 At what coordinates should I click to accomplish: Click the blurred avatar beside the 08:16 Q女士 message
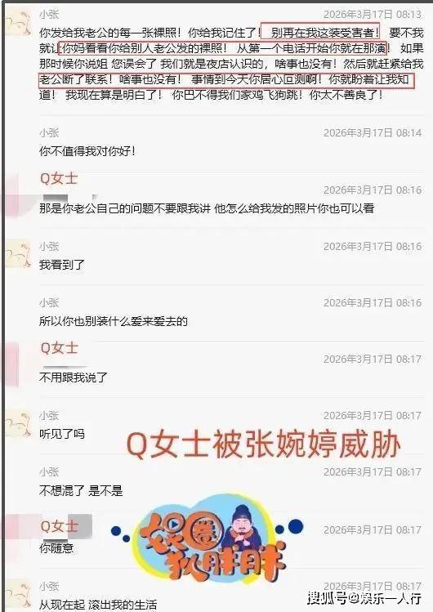tap(12, 195)
